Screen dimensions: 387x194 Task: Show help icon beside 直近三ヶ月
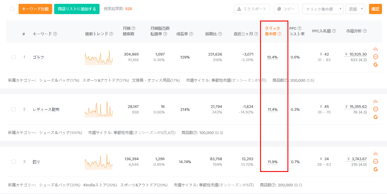click(x=256, y=34)
